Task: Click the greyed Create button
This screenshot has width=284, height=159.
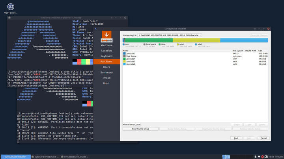Action: click(237, 124)
